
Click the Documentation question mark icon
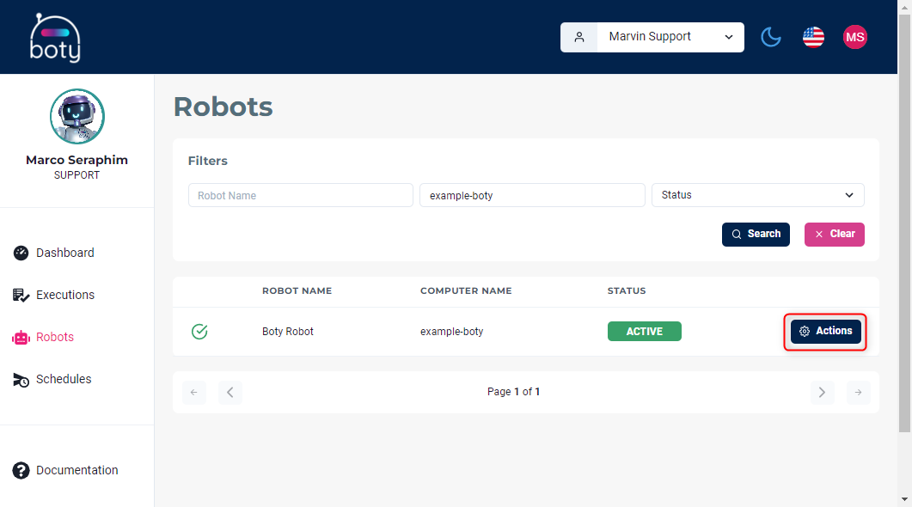(21, 470)
